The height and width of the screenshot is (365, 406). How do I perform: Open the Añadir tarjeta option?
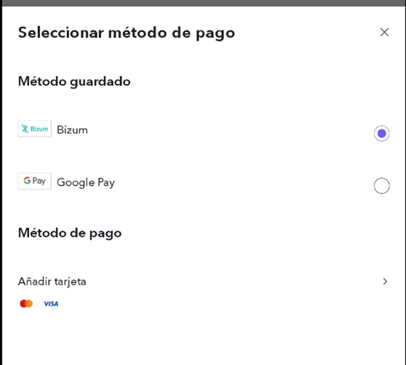point(52,281)
